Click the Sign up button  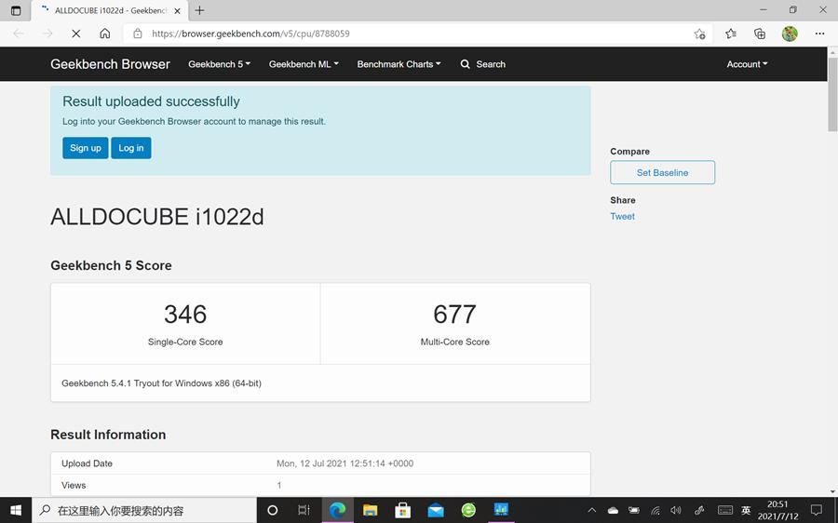86,148
